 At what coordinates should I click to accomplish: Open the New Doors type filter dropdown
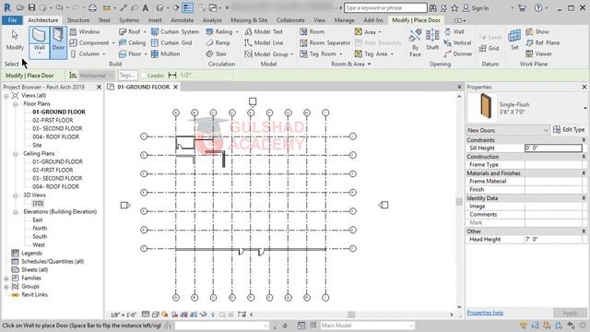click(508, 130)
